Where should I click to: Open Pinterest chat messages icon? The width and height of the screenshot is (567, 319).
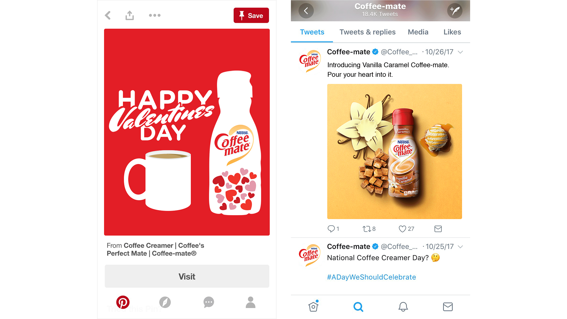point(209,302)
